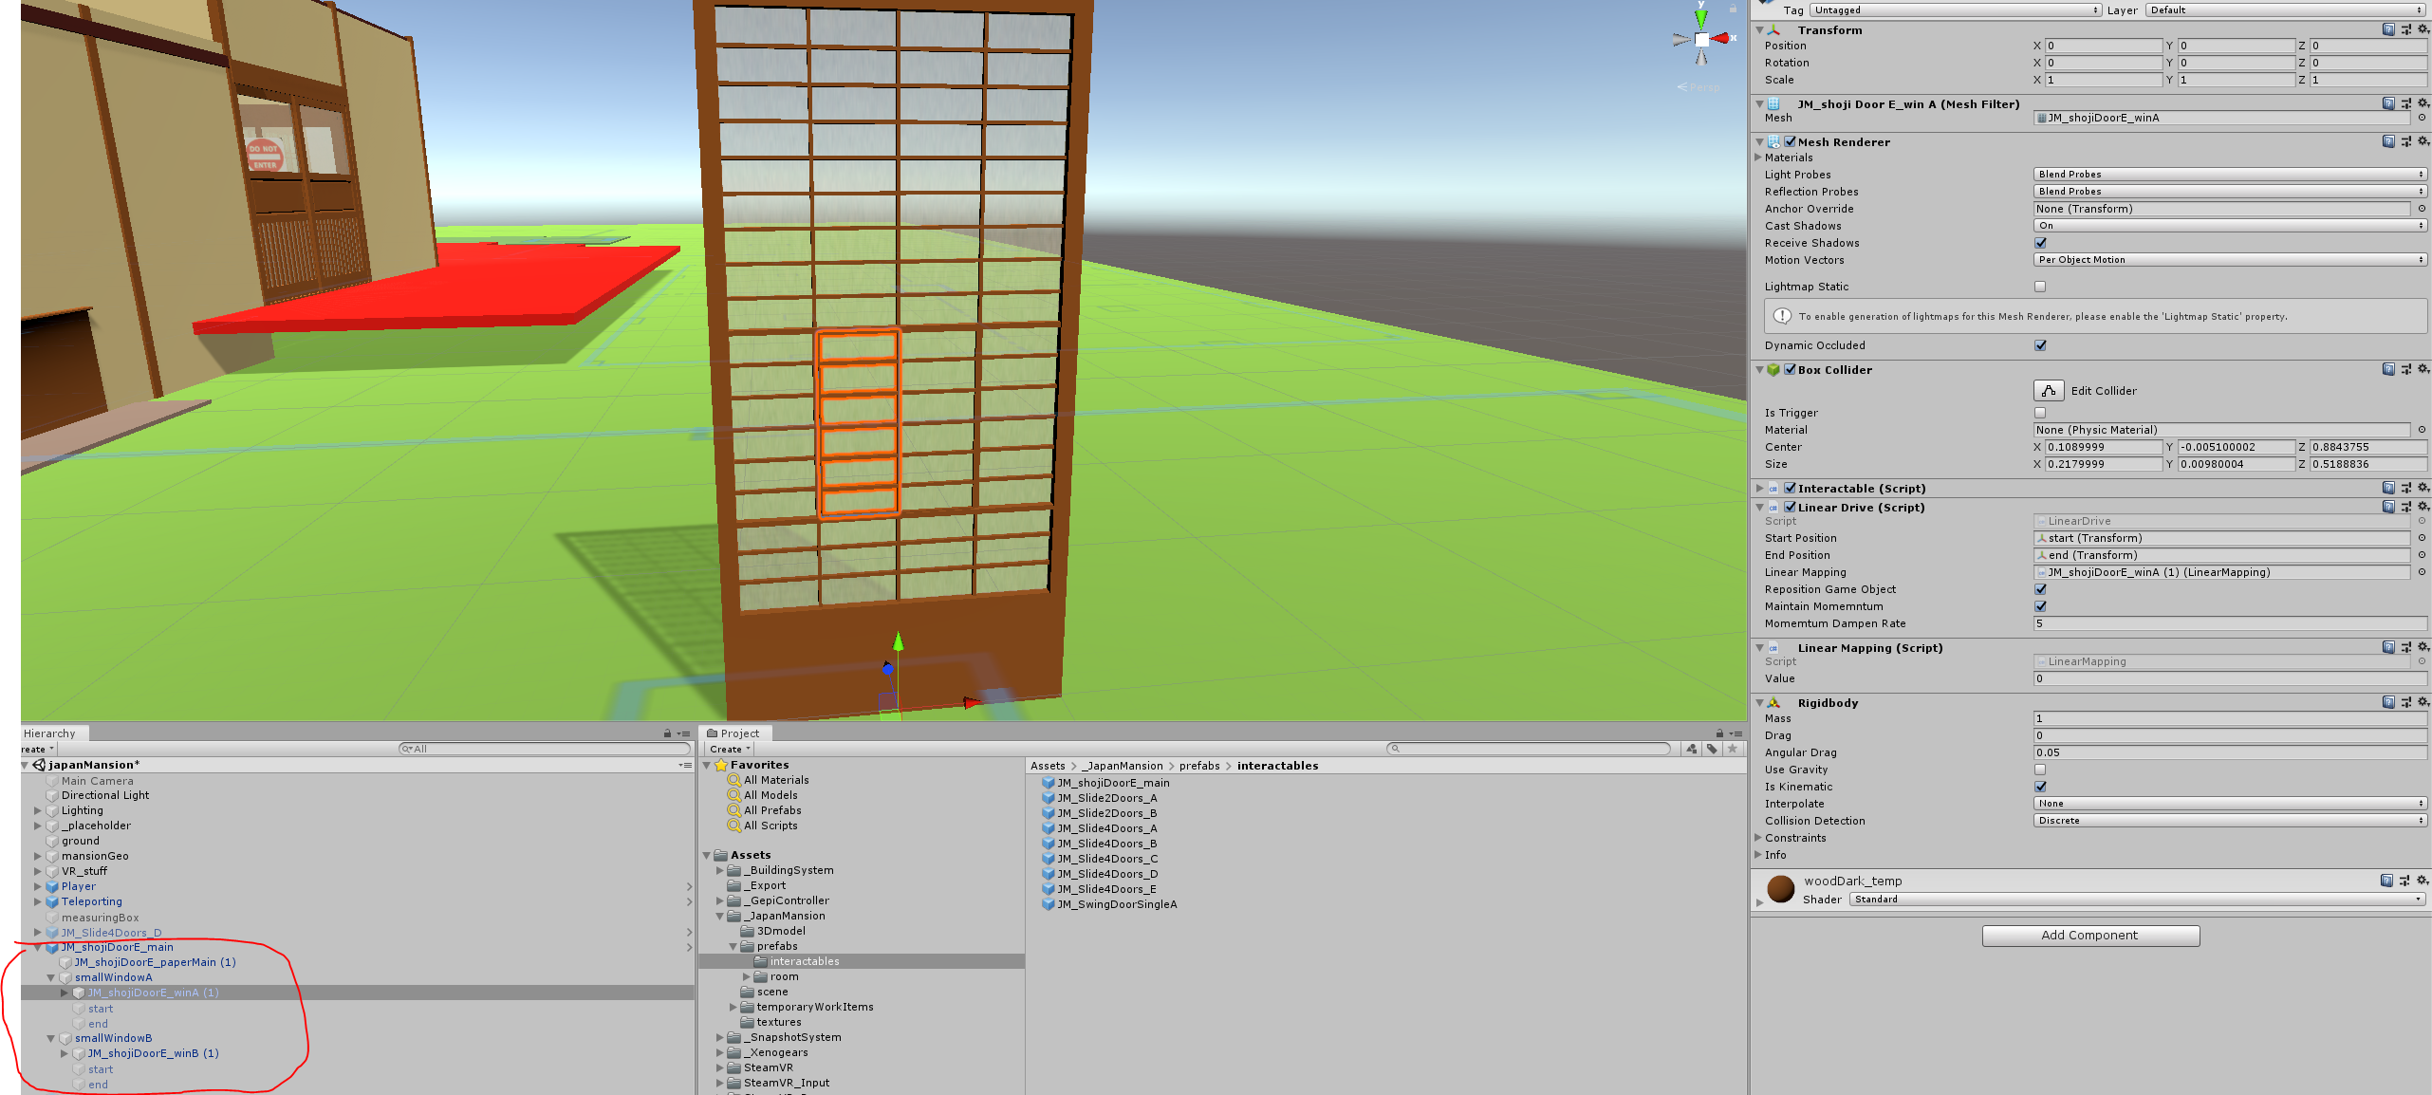
Task: Click Mesh Renderer preset icon
Action: coord(2405,141)
